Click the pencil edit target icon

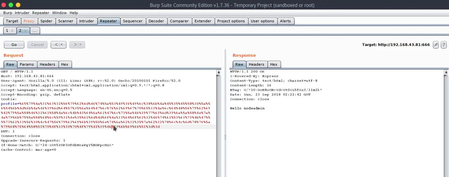click(436, 45)
